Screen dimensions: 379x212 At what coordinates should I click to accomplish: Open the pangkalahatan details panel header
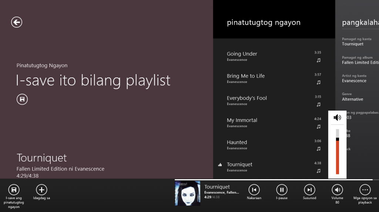[x=360, y=22]
